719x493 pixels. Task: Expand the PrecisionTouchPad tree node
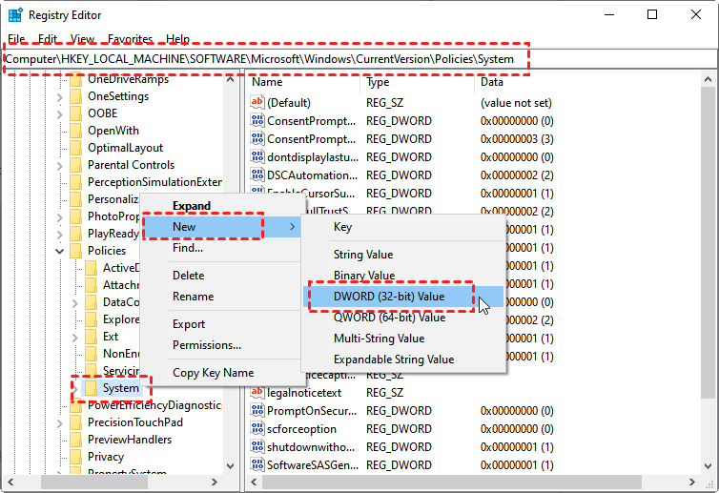(x=60, y=422)
